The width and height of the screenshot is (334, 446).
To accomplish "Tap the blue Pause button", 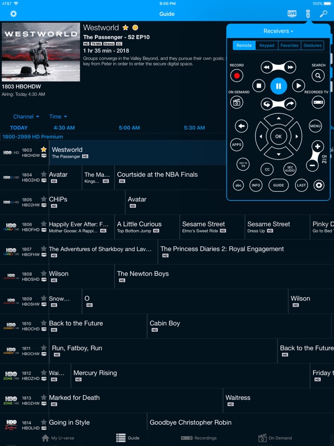I will coord(278,86).
